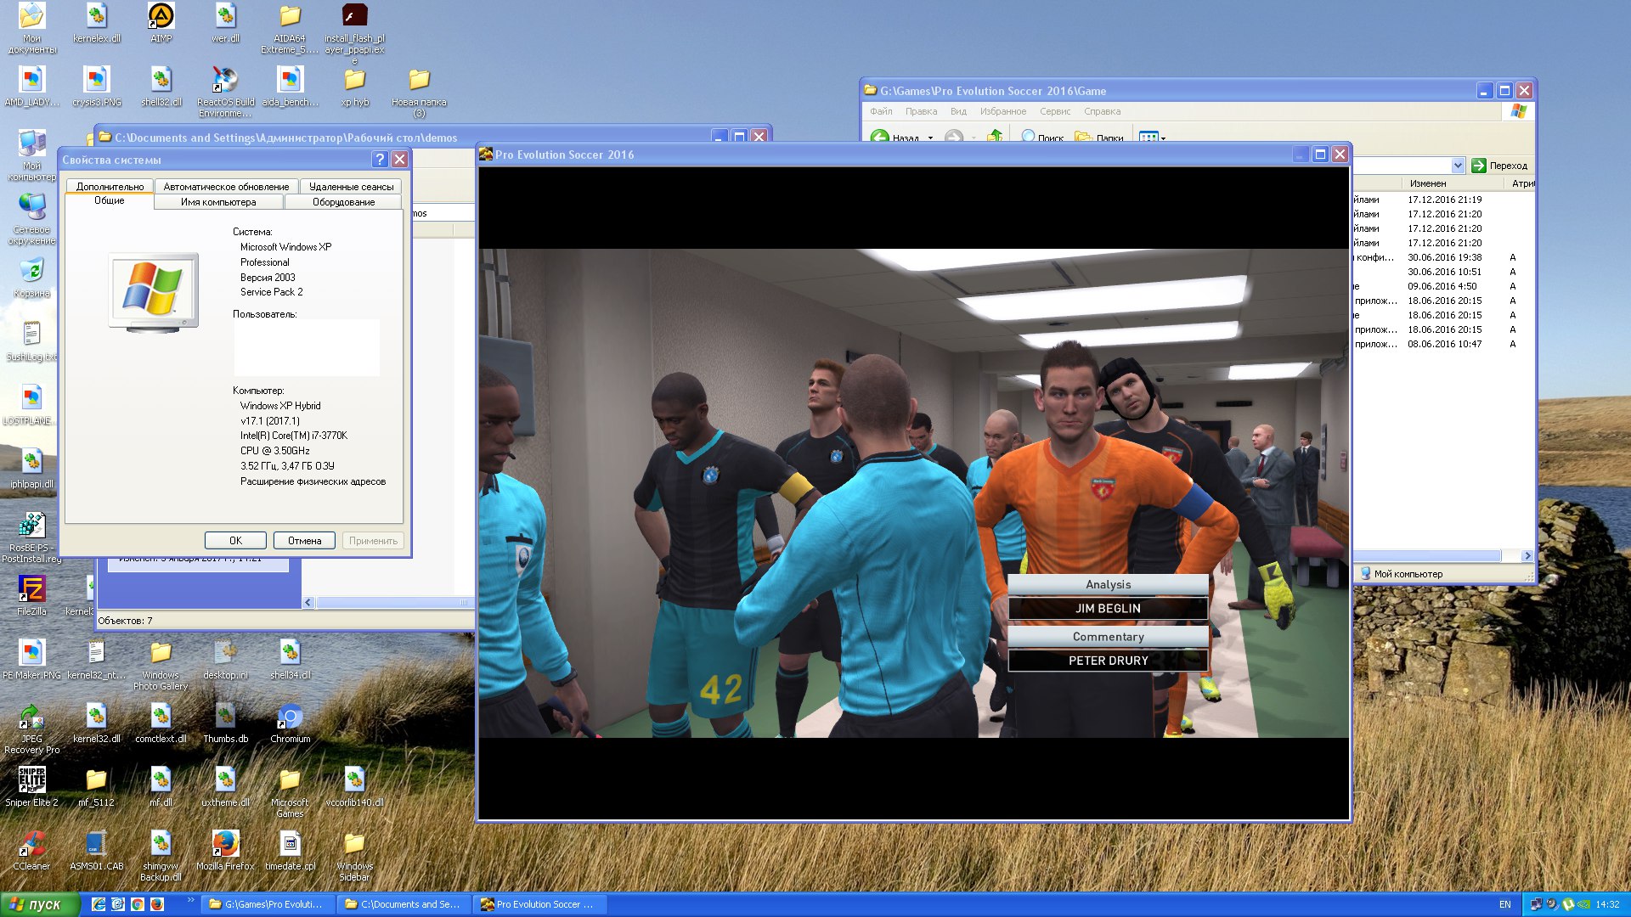Click the "Папки" folders toolbar button

click(1099, 137)
